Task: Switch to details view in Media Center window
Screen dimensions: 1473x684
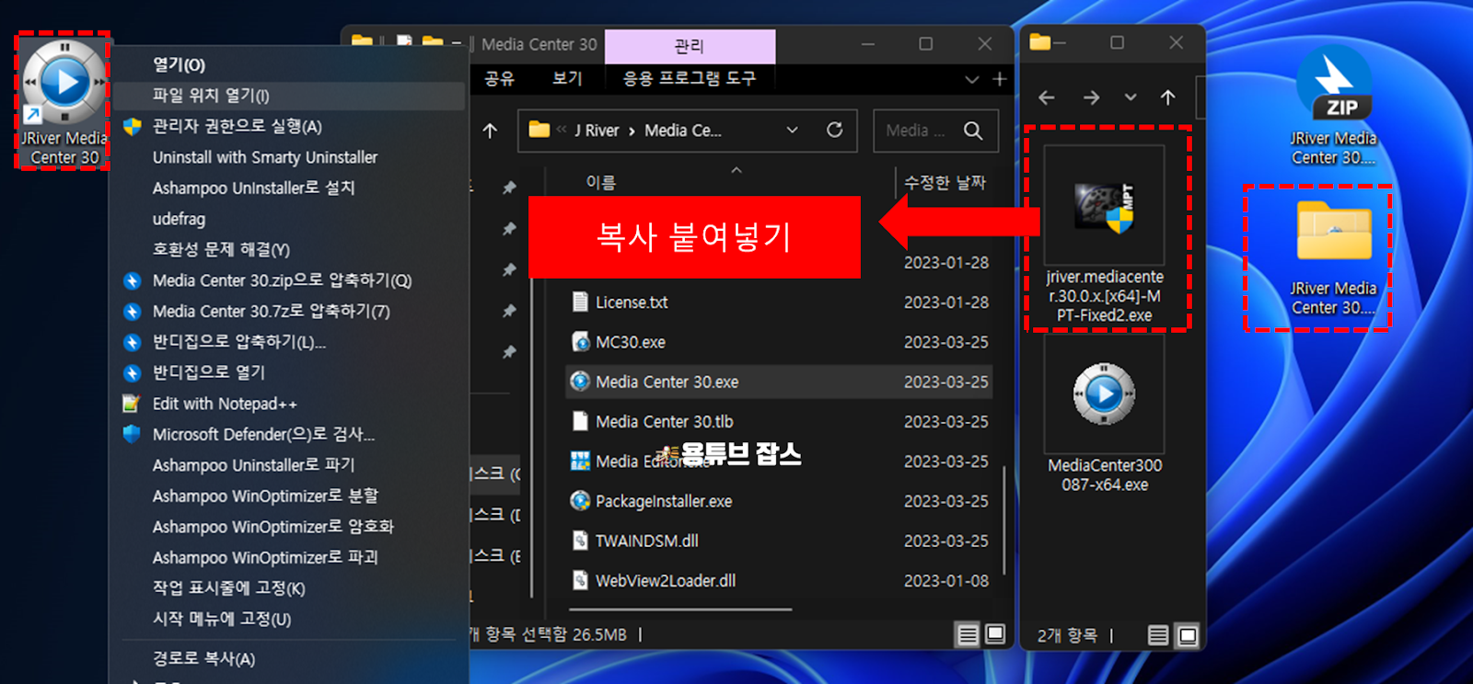Action: pos(968,634)
